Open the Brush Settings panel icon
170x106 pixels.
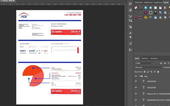pyautogui.click(x=130, y=16)
